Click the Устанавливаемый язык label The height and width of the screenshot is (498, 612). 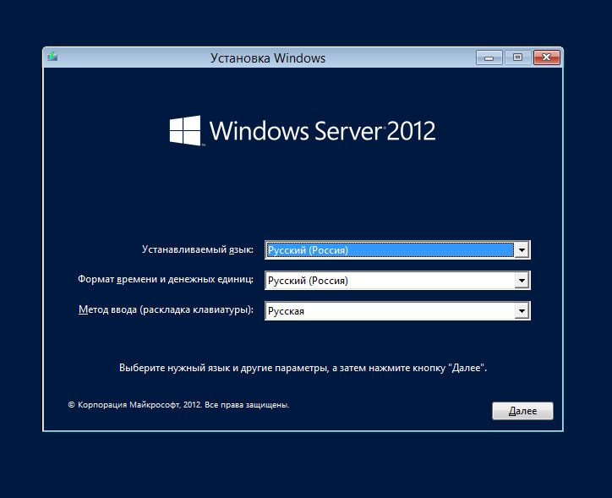coord(198,249)
